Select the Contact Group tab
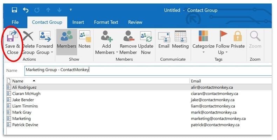The height and width of the screenshot is (140, 277). click(x=47, y=22)
